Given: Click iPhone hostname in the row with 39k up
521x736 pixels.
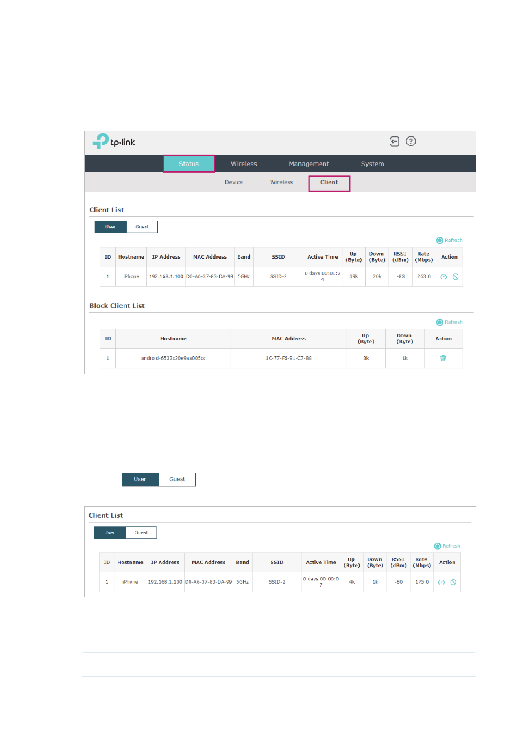Looking at the screenshot, I should pos(131,276).
